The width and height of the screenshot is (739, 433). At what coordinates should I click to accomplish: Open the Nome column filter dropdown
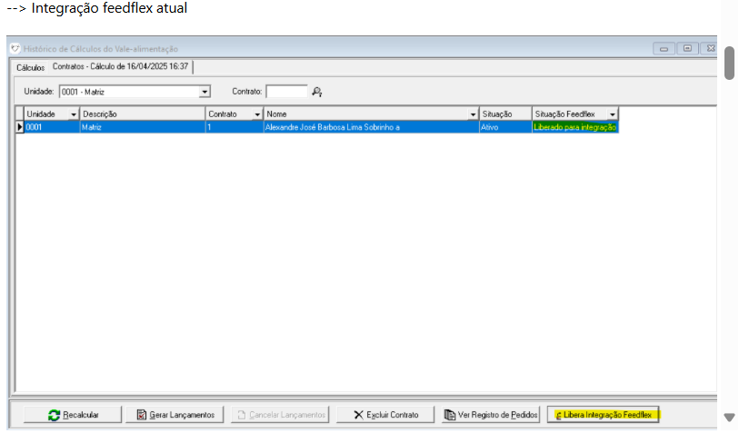click(x=472, y=114)
